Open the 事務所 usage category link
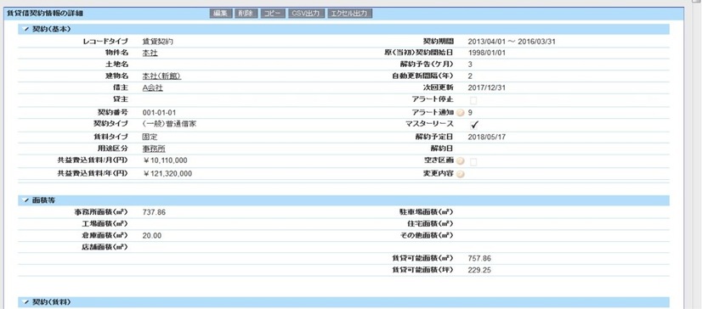Viewport: 702px width, 309px height. [154, 149]
